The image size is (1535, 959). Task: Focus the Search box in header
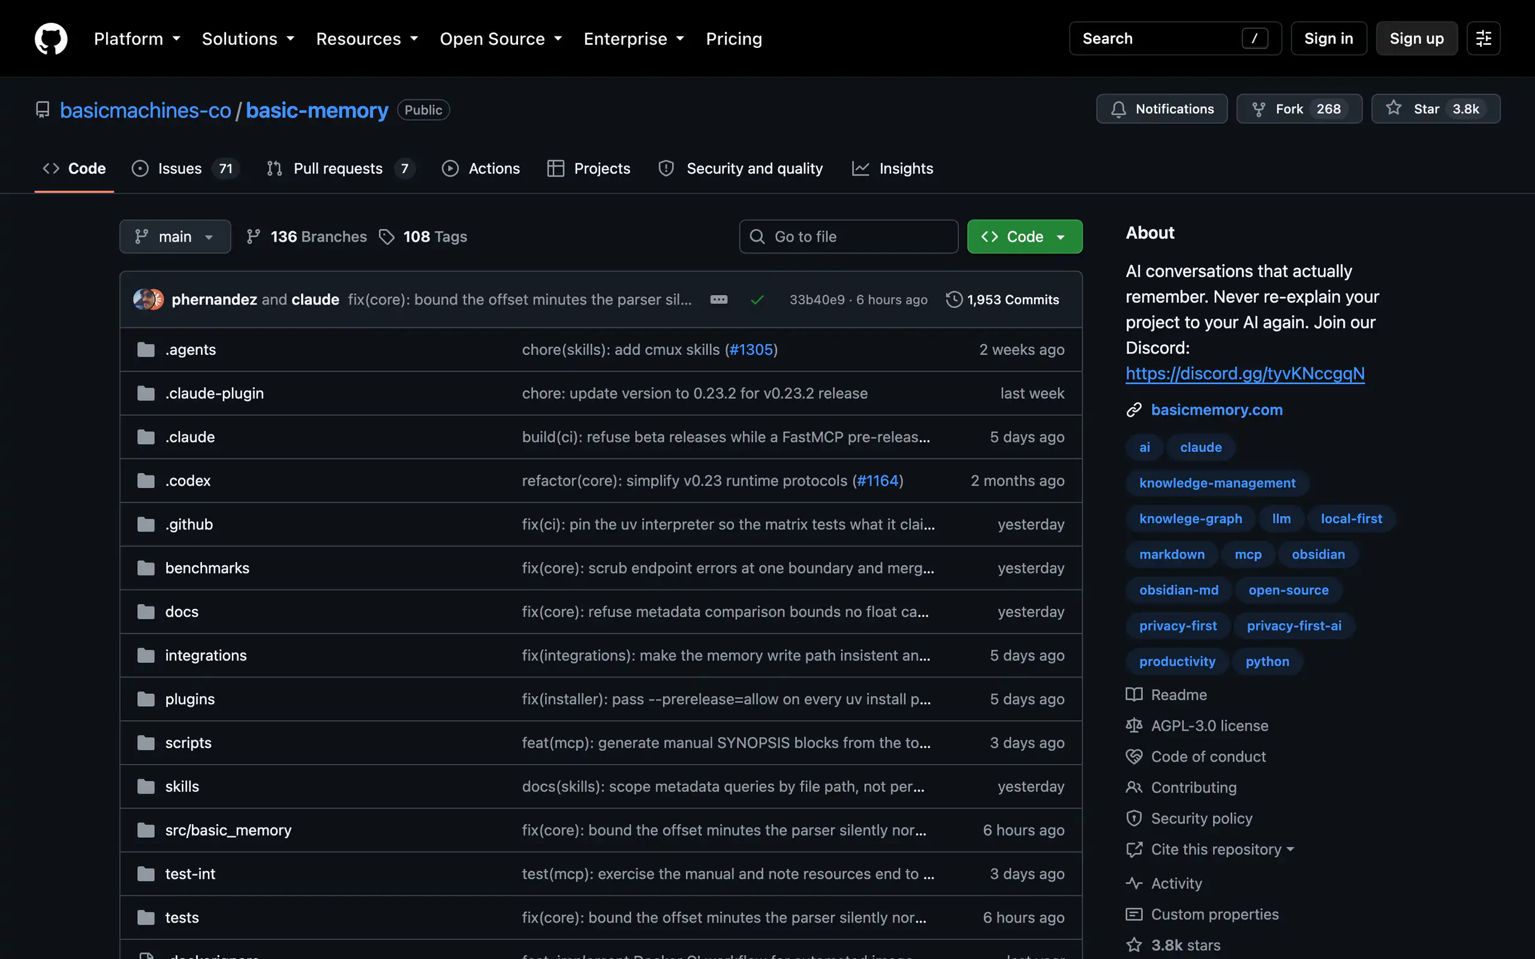[1175, 39]
